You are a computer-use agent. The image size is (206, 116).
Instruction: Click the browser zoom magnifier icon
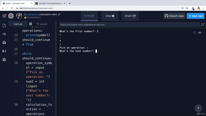183,8
